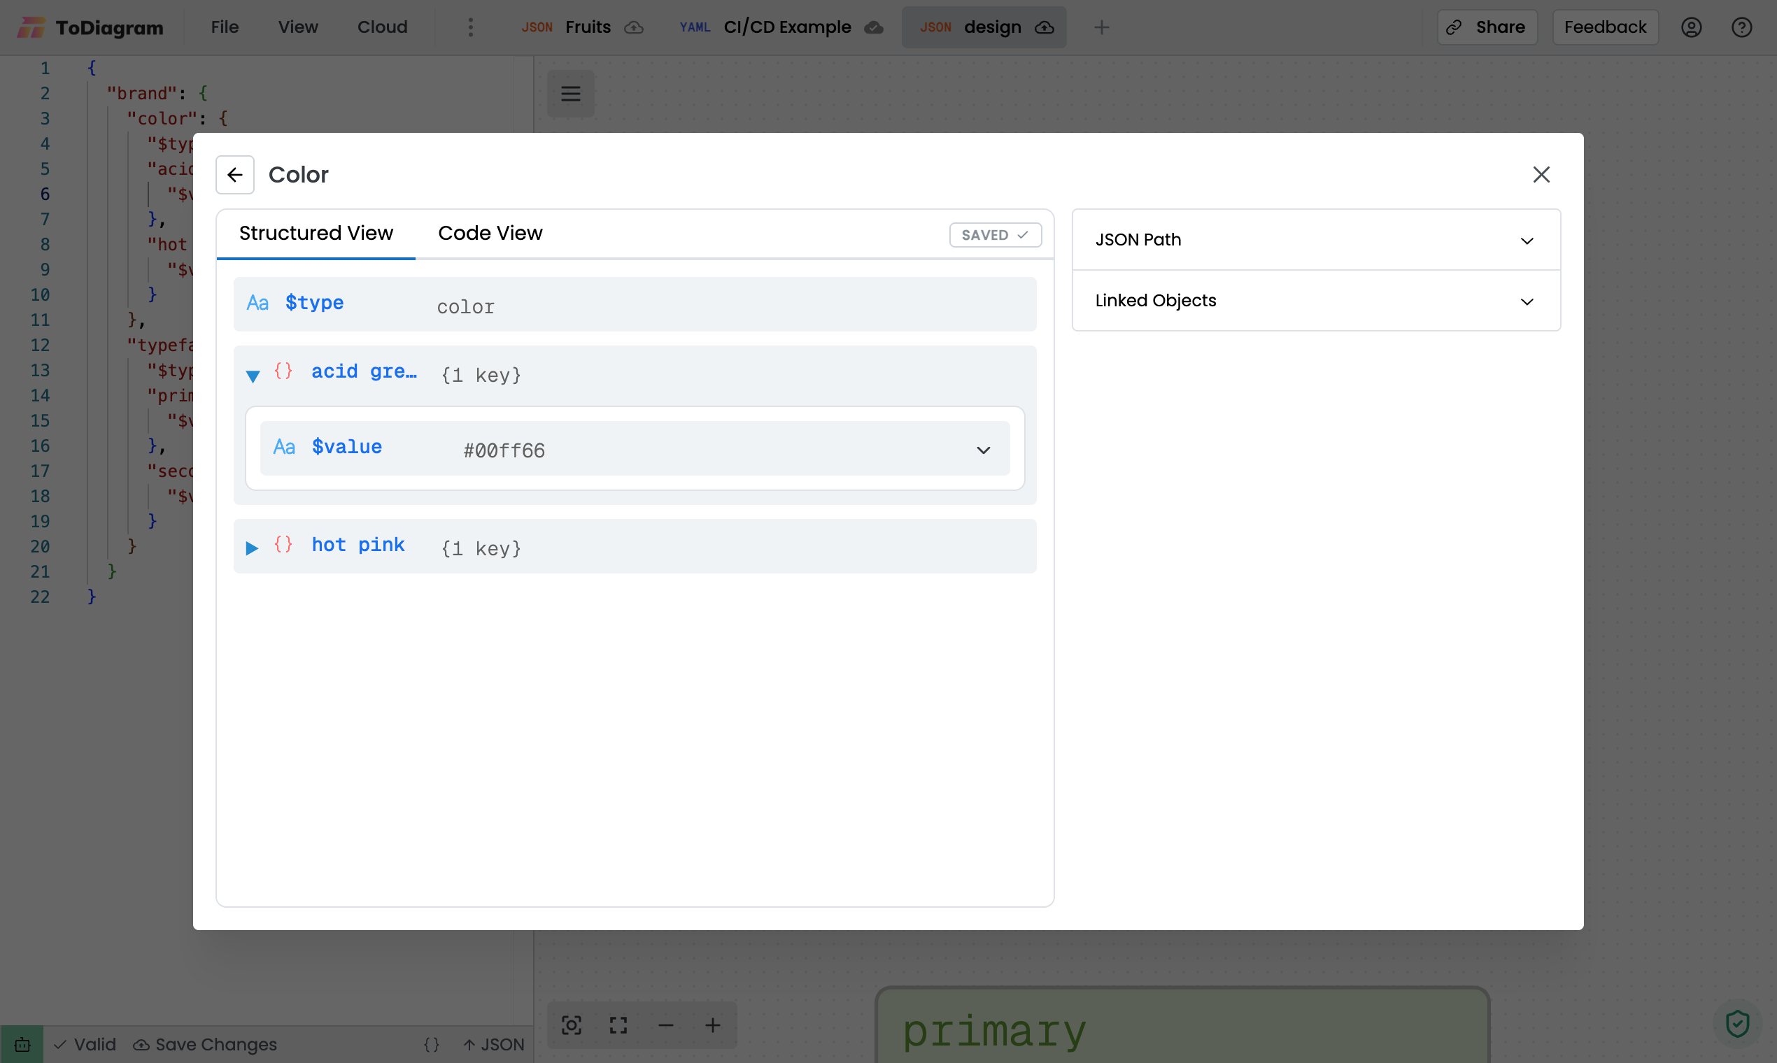The image size is (1777, 1063).
Task: Collapse the acid green object node
Action: 253,376
